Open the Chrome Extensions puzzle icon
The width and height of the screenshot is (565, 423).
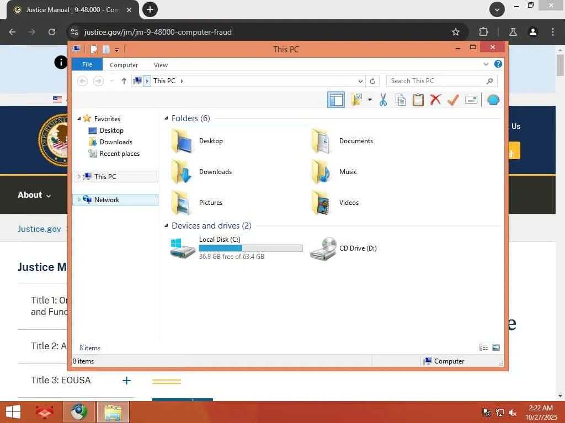[483, 32]
